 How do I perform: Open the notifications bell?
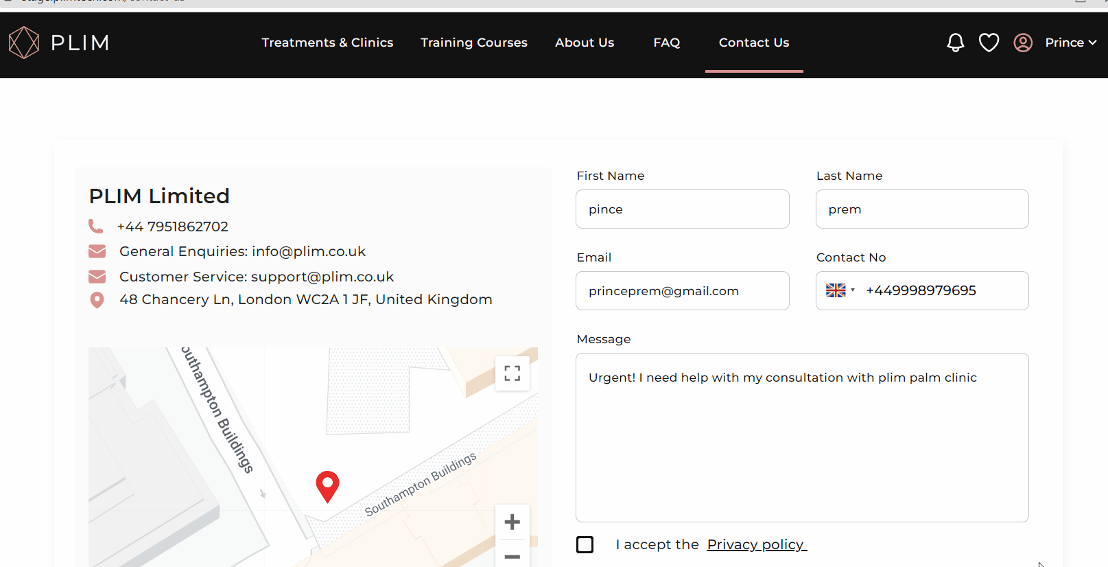pyautogui.click(x=955, y=43)
